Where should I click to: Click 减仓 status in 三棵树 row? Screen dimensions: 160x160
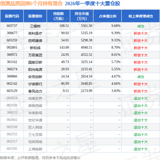[141, 26]
